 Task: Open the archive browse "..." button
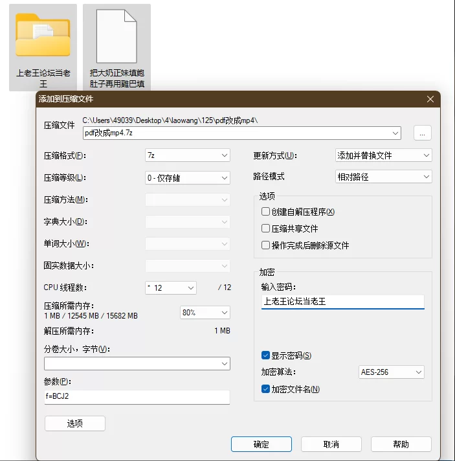pyautogui.click(x=423, y=133)
